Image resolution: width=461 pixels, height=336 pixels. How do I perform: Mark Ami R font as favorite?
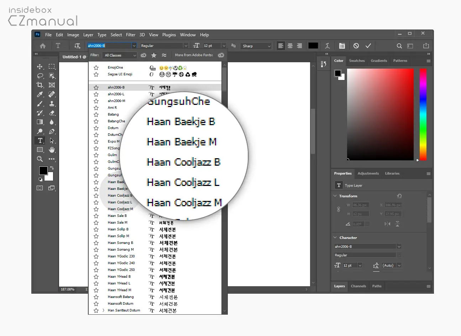(x=96, y=108)
